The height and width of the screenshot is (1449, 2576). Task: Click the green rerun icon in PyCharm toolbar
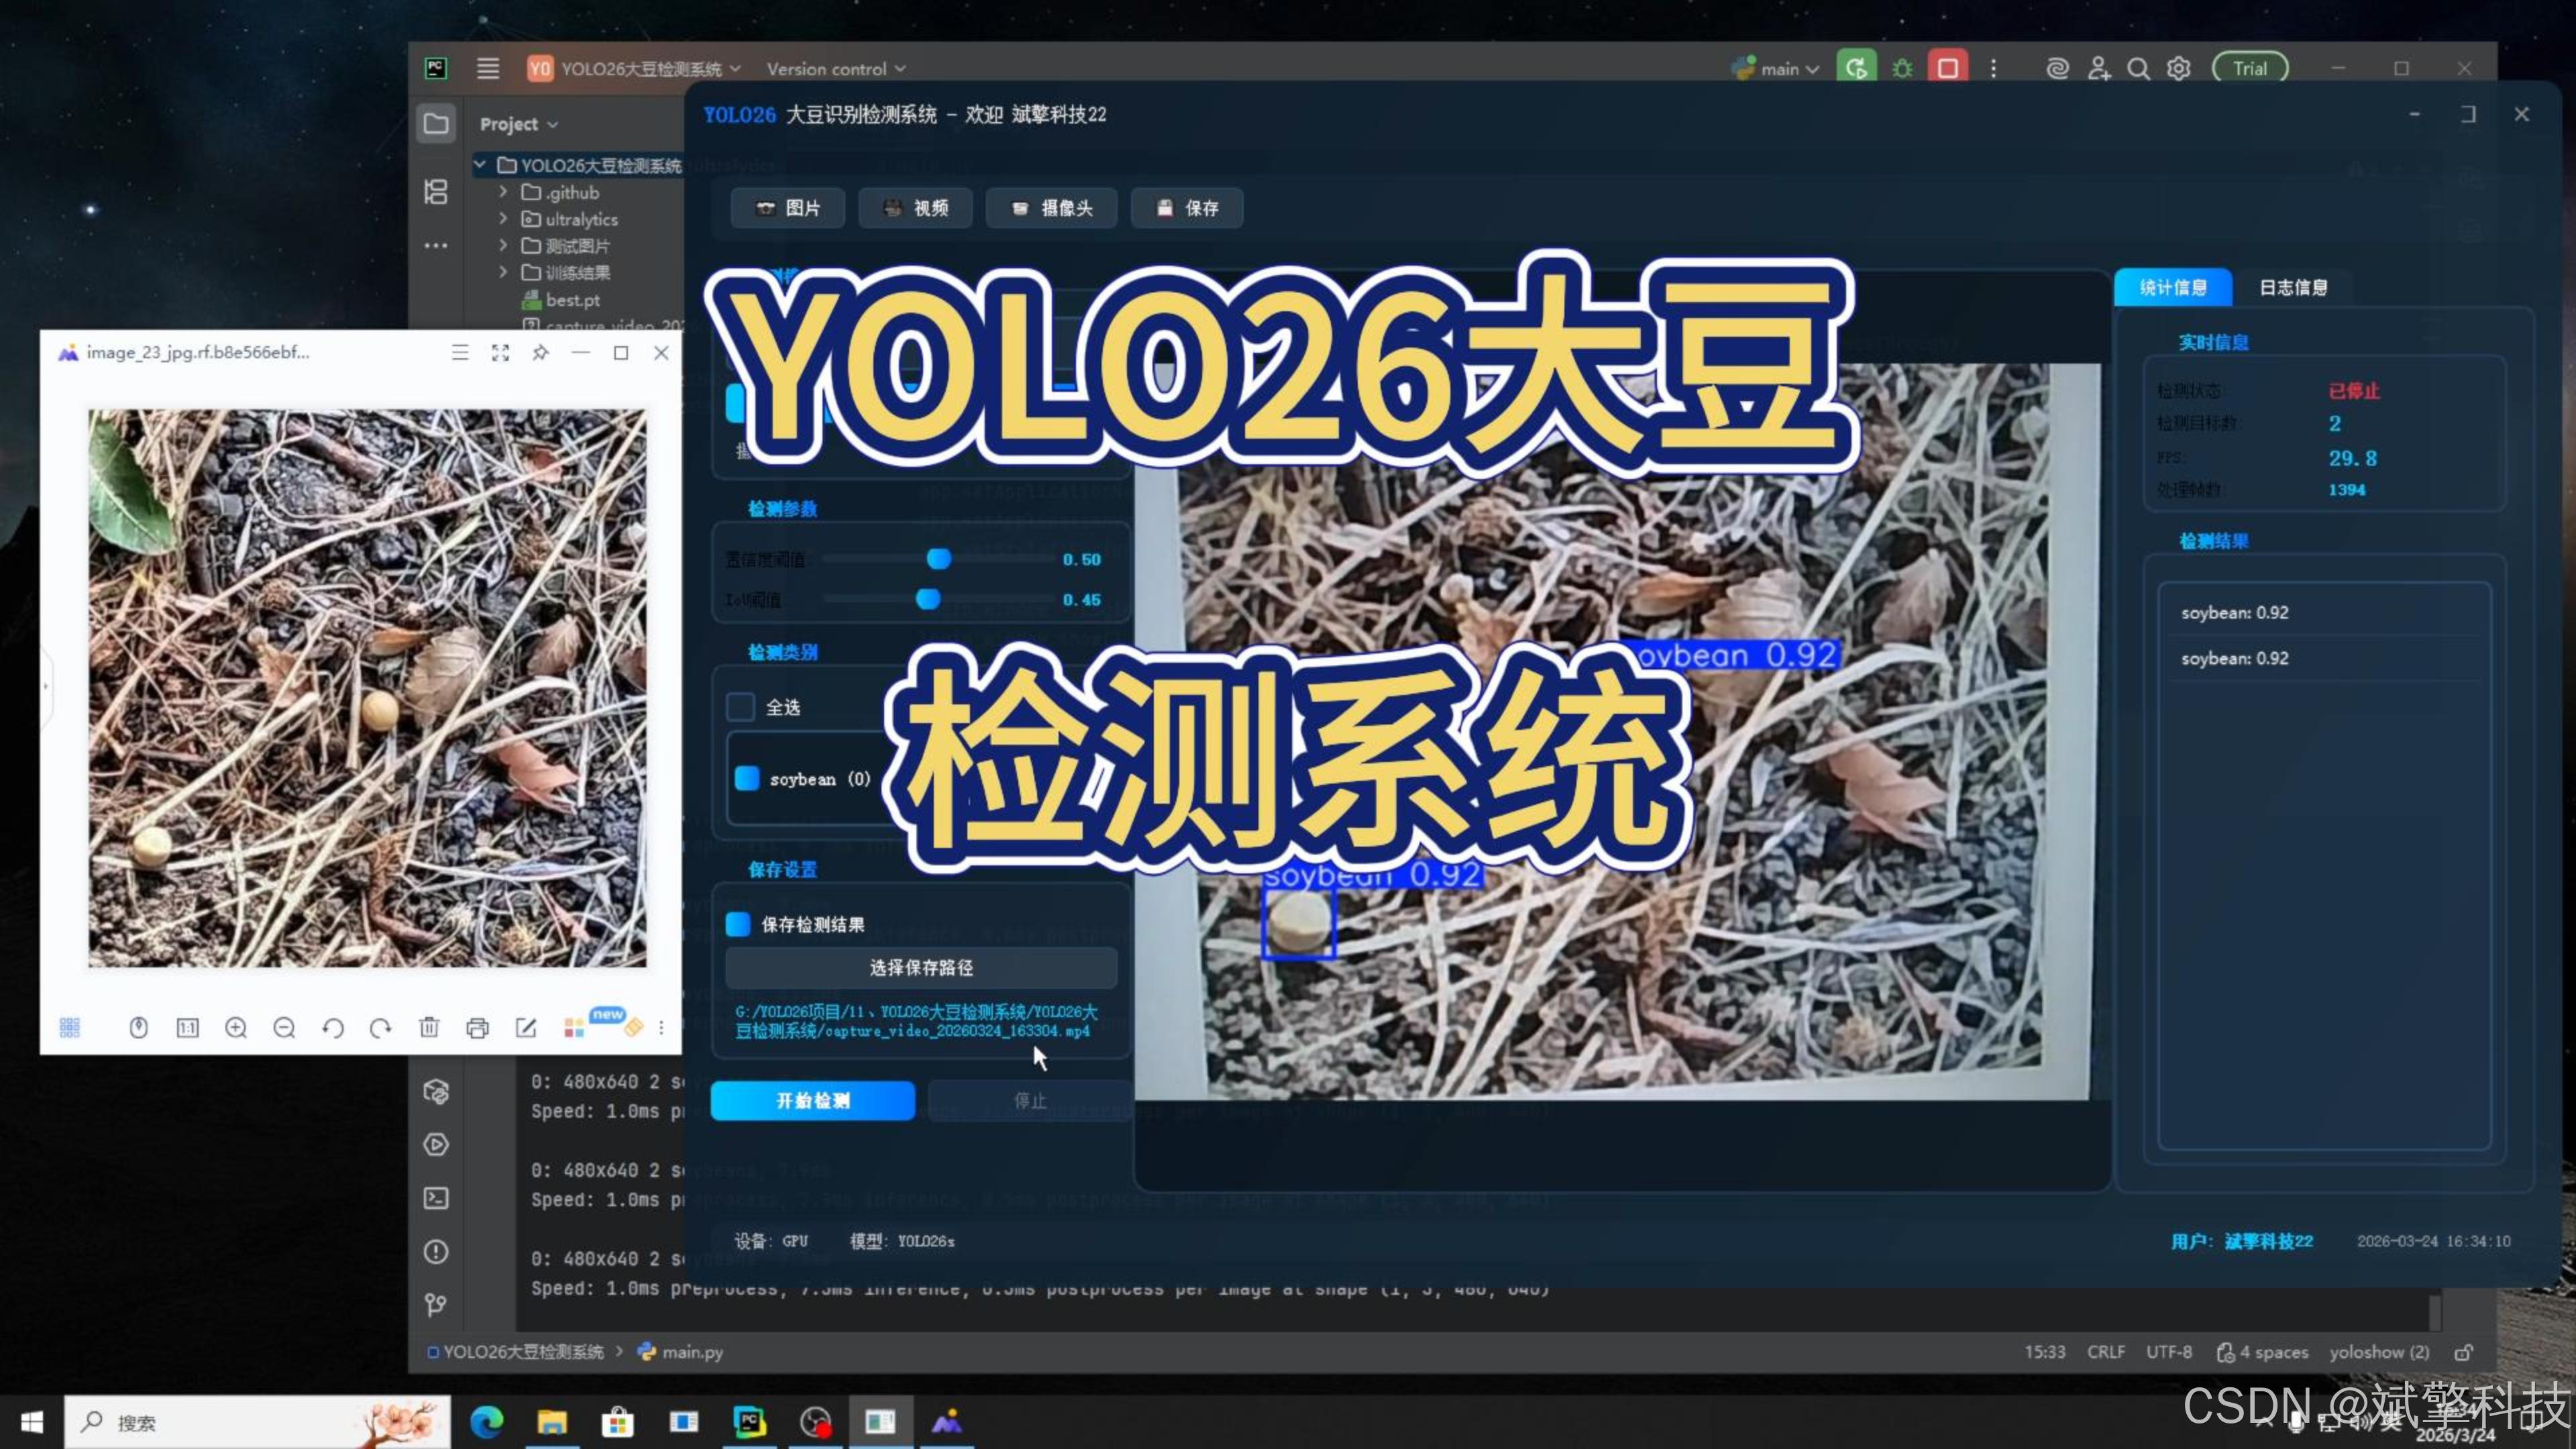coord(1856,68)
